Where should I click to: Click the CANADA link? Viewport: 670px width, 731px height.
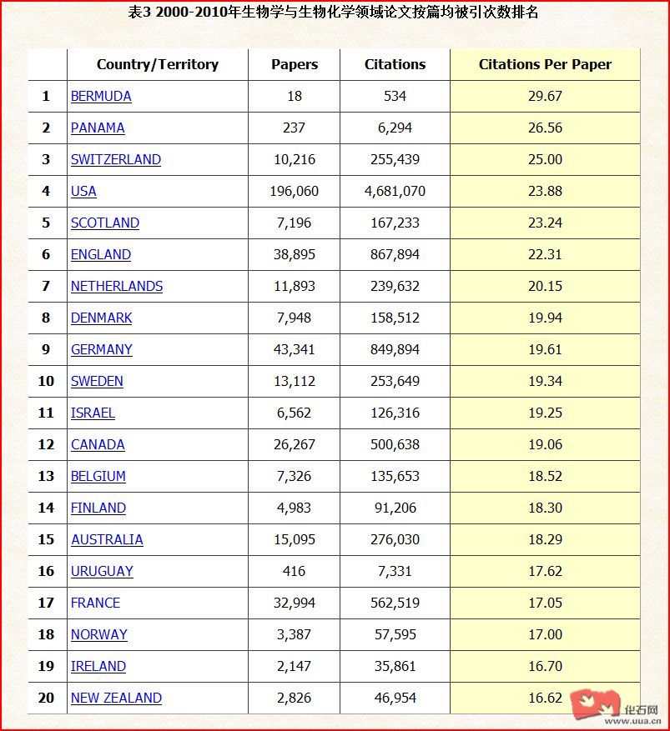98,445
